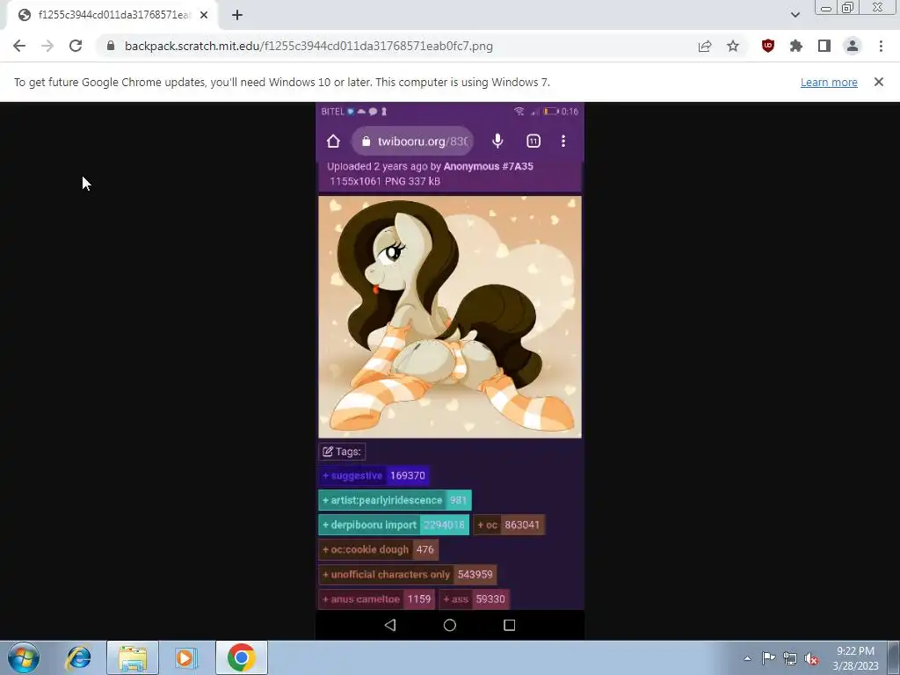Open the phone tab switcher showing 11

coord(533,142)
